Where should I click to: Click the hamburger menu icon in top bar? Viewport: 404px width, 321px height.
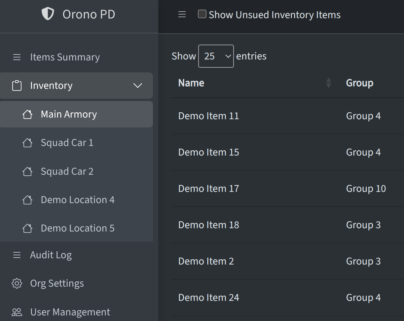pyautogui.click(x=182, y=14)
